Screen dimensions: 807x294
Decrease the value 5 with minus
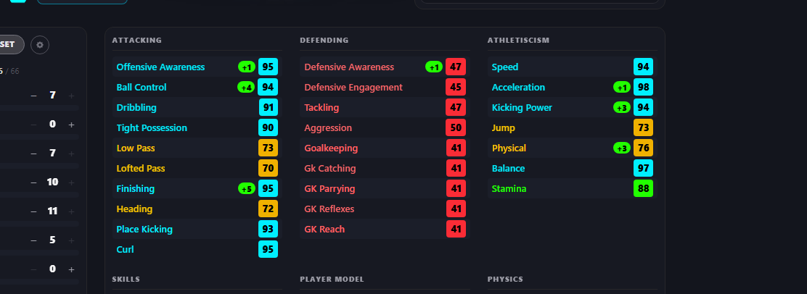click(x=33, y=240)
